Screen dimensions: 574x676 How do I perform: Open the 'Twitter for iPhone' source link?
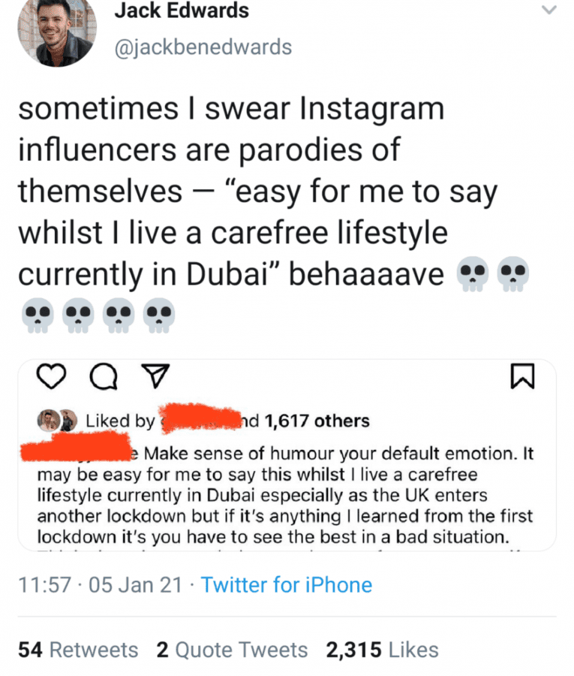[287, 585]
